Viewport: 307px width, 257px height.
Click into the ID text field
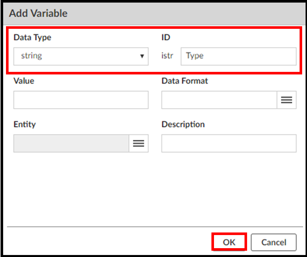click(238, 56)
